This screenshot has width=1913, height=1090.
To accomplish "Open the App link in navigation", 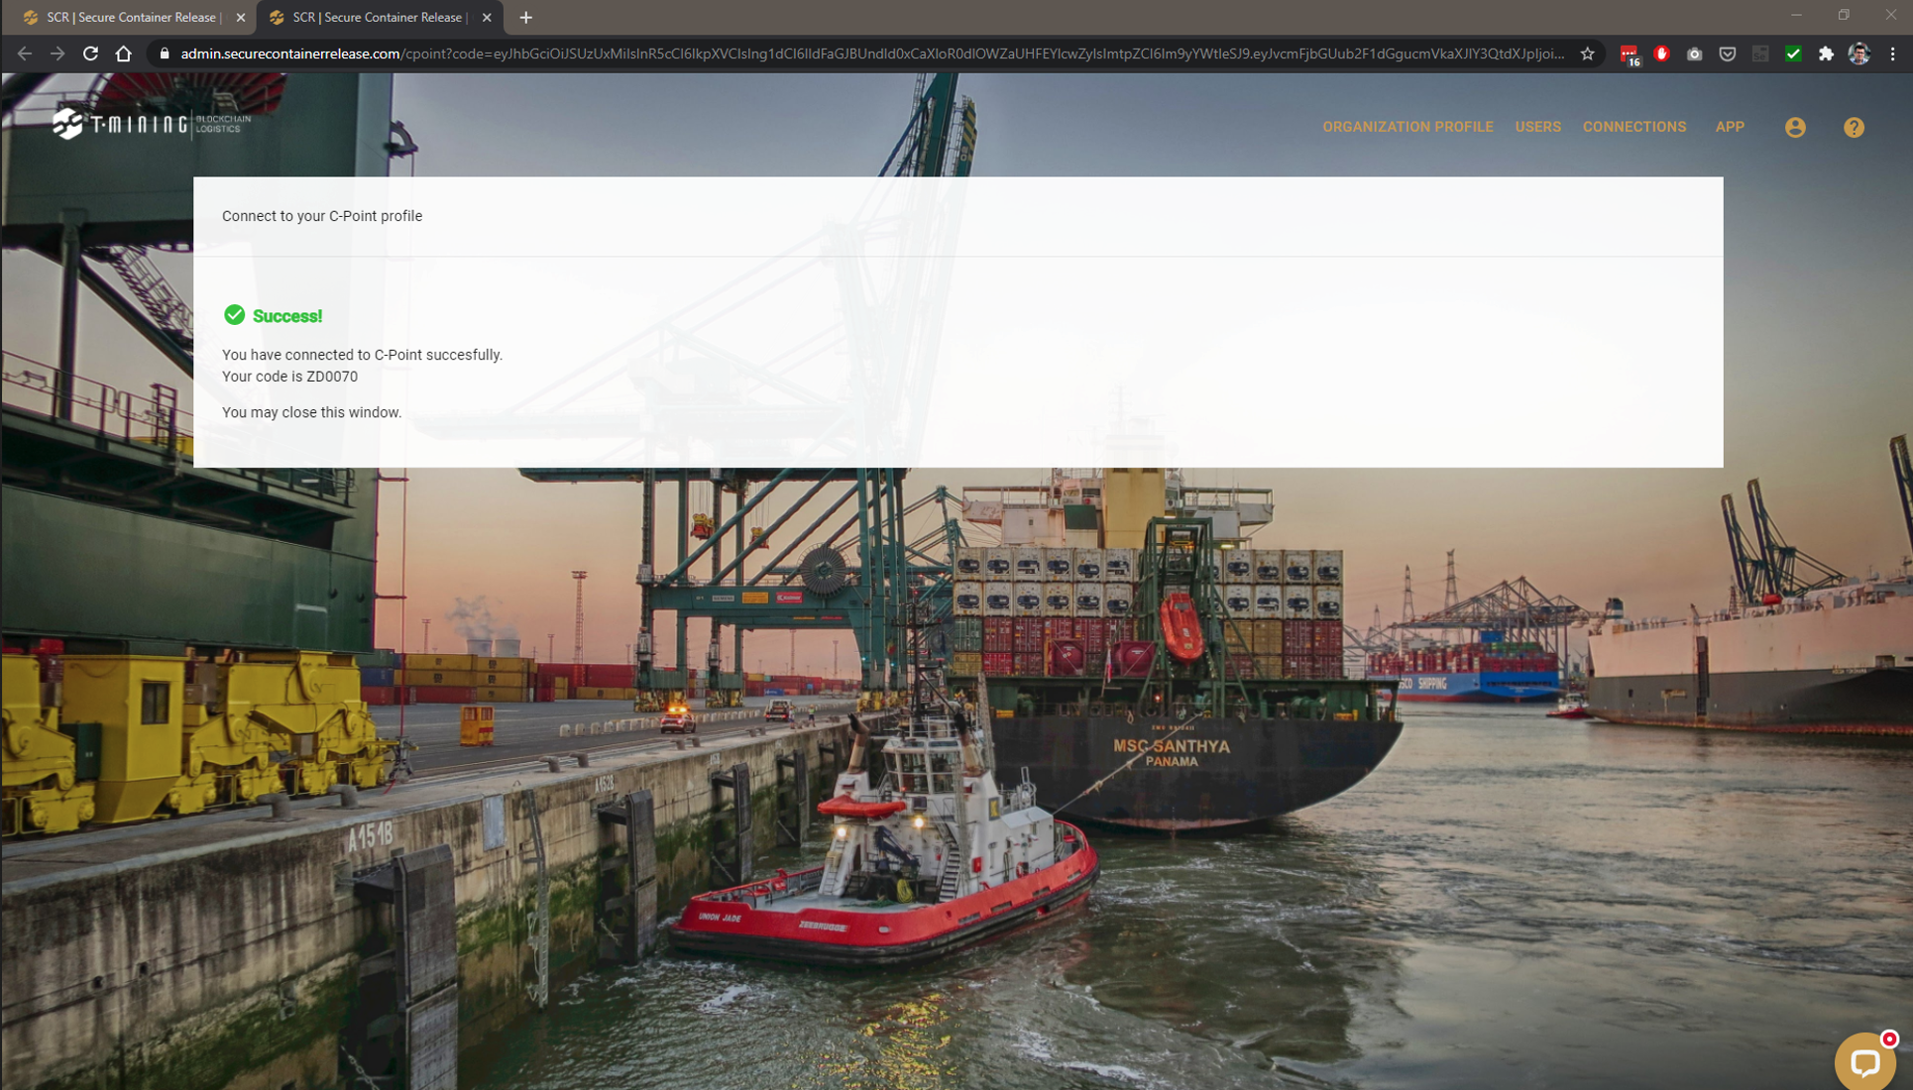I will point(1730,127).
